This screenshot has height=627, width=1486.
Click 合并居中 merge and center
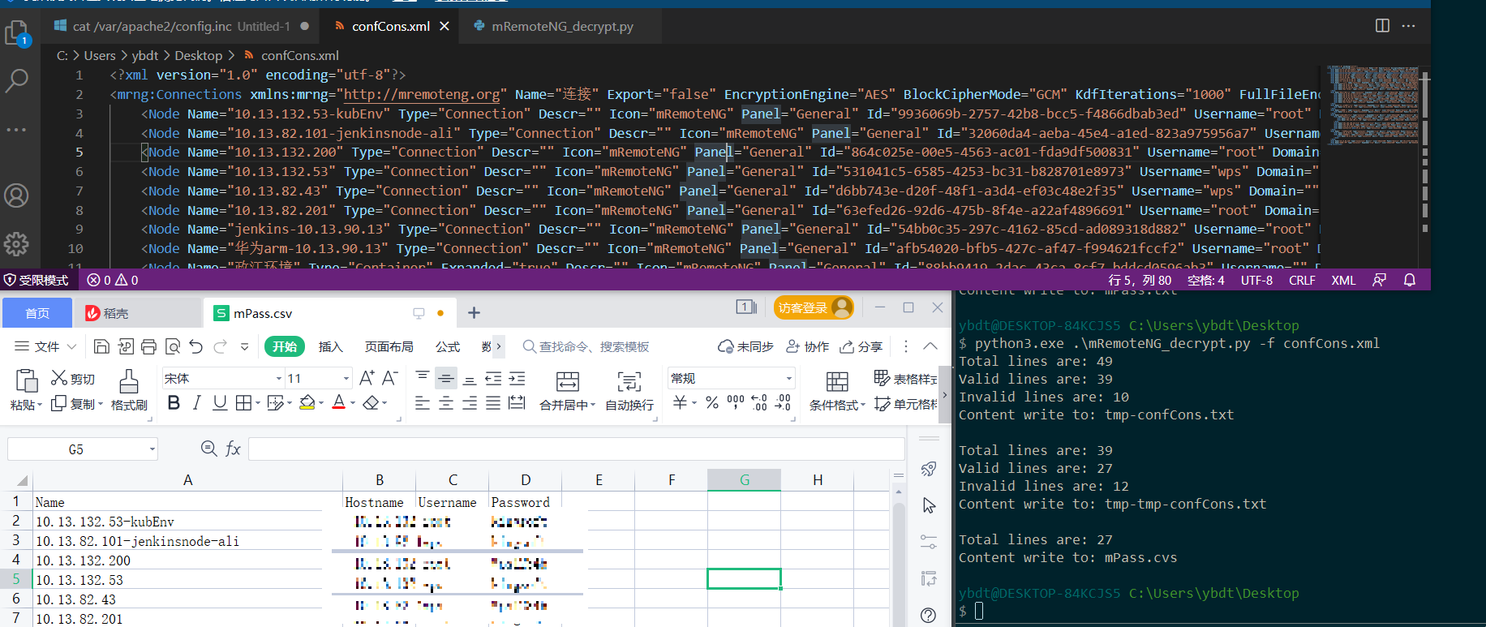click(568, 390)
